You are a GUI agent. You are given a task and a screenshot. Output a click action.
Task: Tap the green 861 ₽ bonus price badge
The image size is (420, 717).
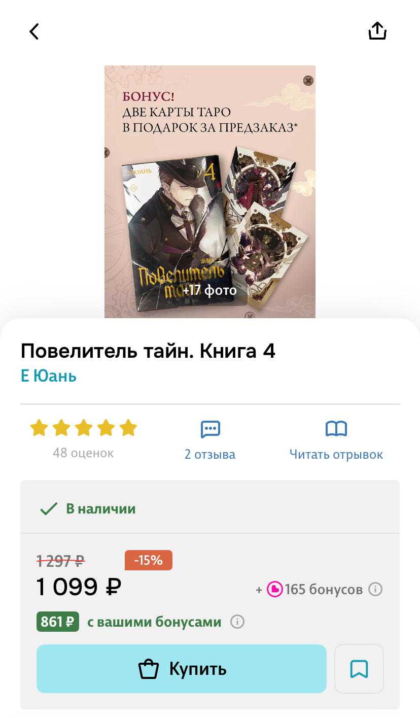tap(58, 622)
